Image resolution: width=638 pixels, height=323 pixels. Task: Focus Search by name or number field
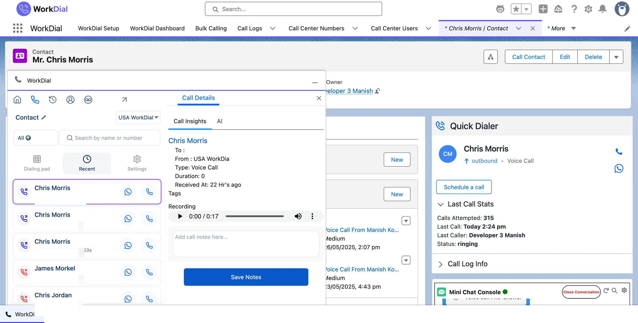(x=110, y=138)
